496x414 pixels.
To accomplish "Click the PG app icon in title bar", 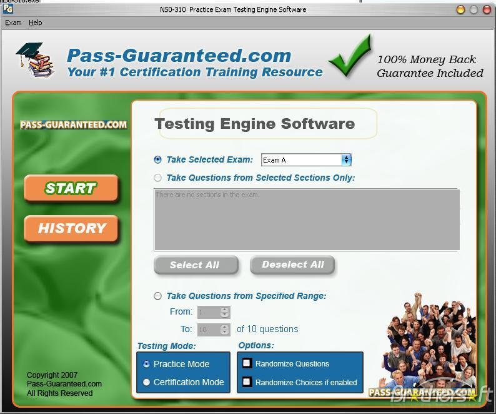I will (x=8, y=9).
